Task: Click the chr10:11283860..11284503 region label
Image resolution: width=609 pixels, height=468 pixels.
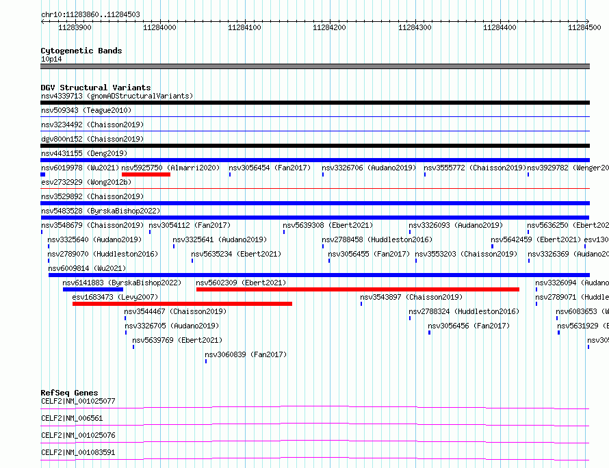Action: 91,14
